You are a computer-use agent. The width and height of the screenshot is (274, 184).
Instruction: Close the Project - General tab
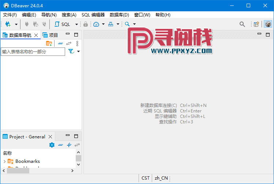point(50,137)
